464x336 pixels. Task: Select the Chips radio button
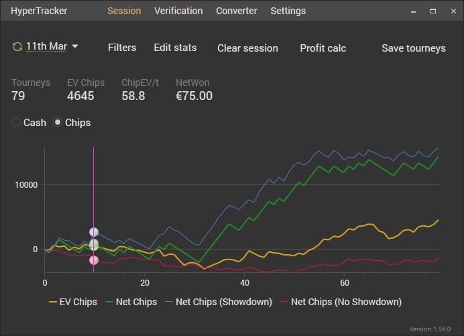tap(58, 123)
